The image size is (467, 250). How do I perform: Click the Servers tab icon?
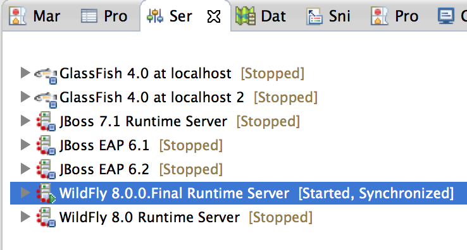[155, 16]
